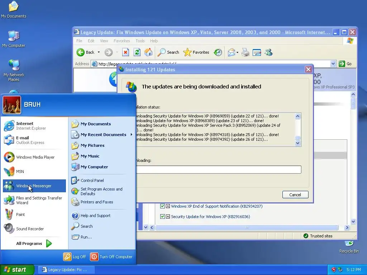This screenshot has width=367, height=275.
Task: Open the Favorites menu in Internet Explorer
Action: click(x=122, y=41)
